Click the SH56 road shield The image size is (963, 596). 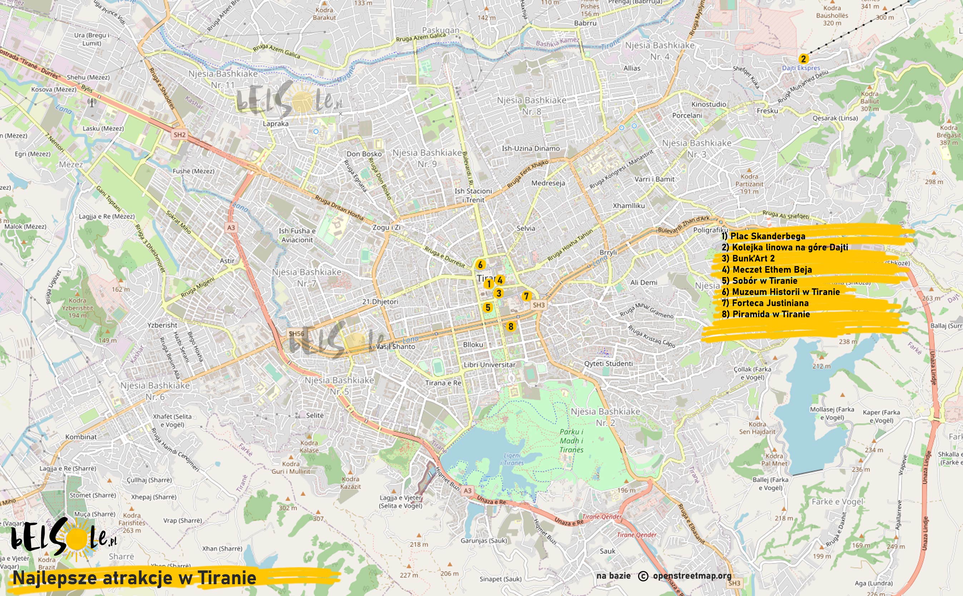point(296,334)
